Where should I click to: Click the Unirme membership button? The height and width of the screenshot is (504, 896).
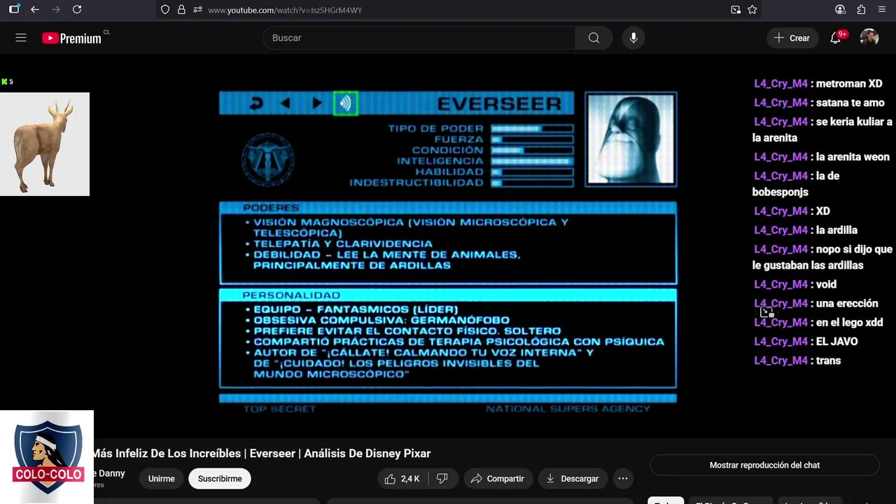coord(161,479)
